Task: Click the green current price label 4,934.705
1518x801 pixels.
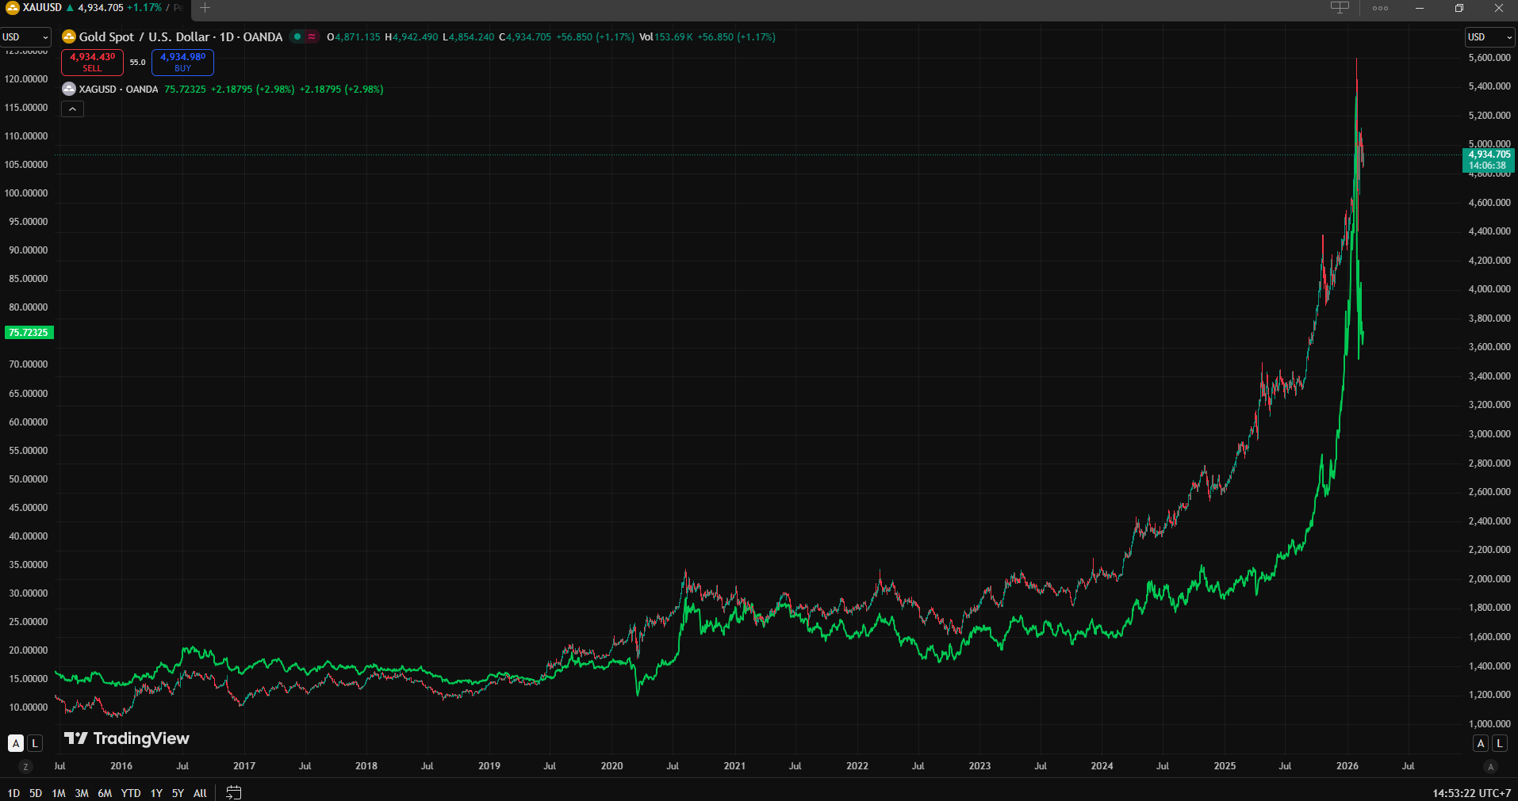Action: (x=1488, y=154)
